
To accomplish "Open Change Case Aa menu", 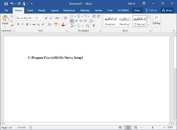I will 58,18.
